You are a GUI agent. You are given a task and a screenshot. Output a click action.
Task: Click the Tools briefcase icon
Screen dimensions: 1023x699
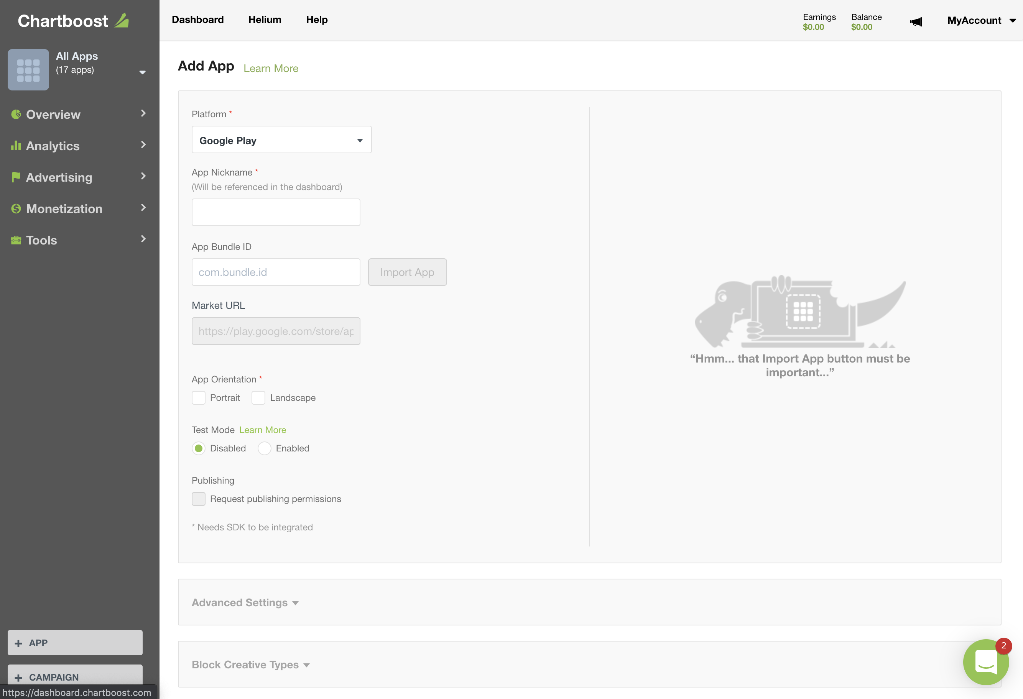(x=16, y=240)
